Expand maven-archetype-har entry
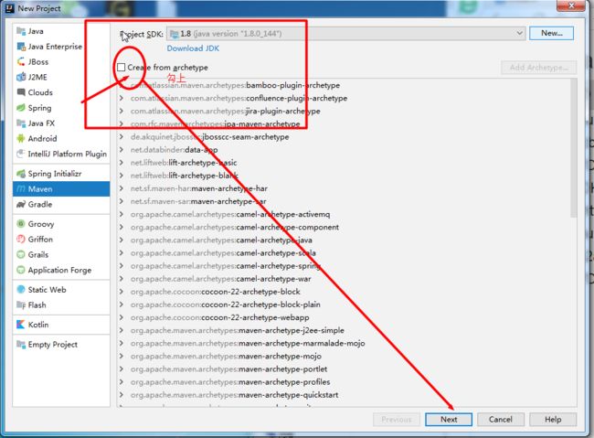The image size is (594, 438). [x=122, y=188]
